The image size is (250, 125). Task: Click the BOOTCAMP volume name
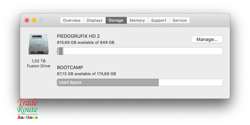[70, 68]
